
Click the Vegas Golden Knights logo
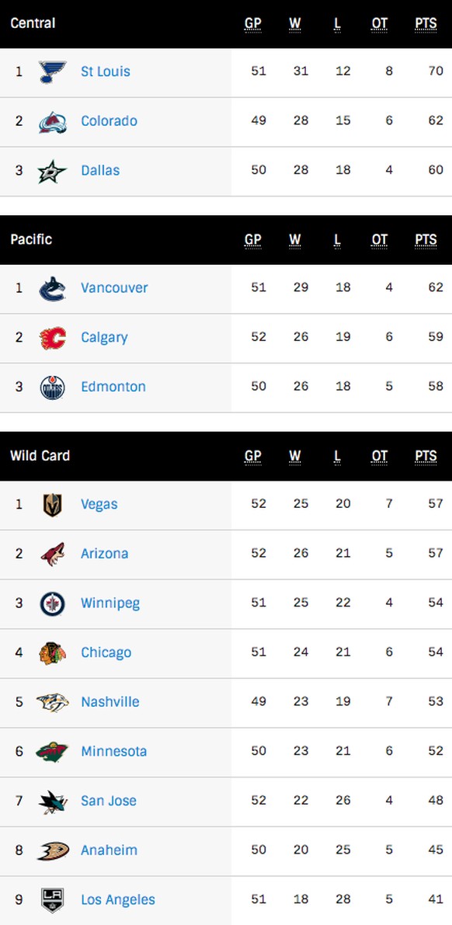[53, 505]
